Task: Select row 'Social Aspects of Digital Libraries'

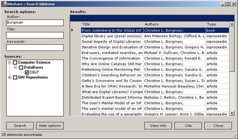Action: (155, 42)
